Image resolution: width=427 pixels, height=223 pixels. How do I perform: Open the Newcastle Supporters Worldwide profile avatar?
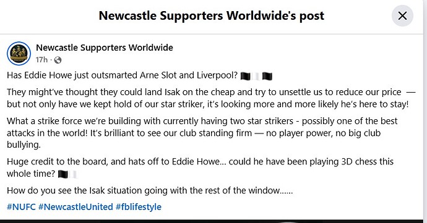pyautogui.click(x=19, y=53)
